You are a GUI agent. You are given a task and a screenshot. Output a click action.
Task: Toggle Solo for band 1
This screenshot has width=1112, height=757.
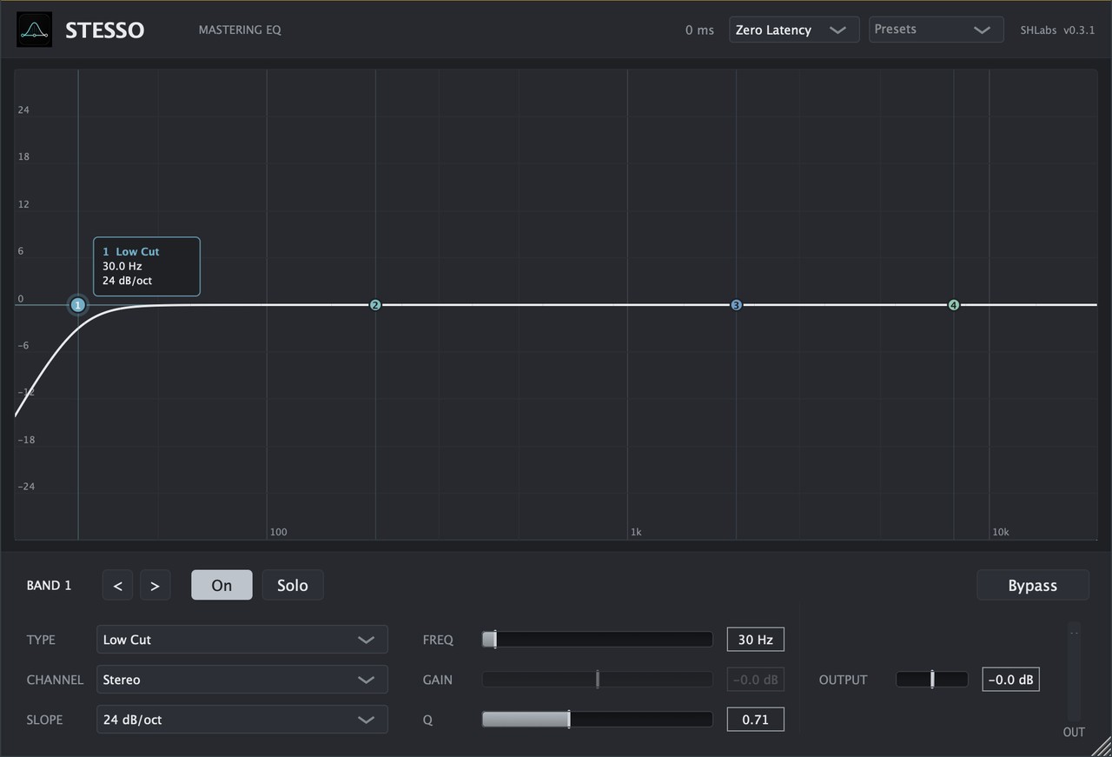pos(293,586)
